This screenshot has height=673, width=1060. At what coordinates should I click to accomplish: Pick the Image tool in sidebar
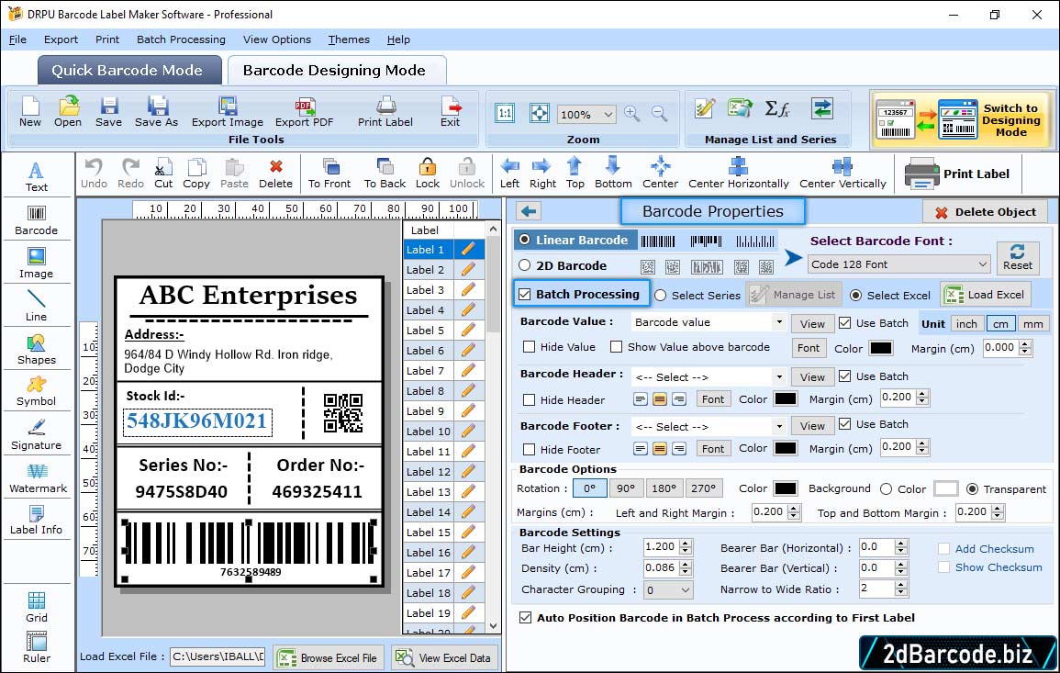[x=37, y=264]
